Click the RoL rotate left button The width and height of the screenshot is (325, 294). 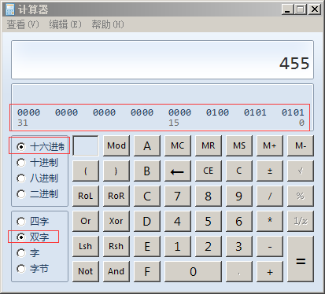tap(86, 196)
